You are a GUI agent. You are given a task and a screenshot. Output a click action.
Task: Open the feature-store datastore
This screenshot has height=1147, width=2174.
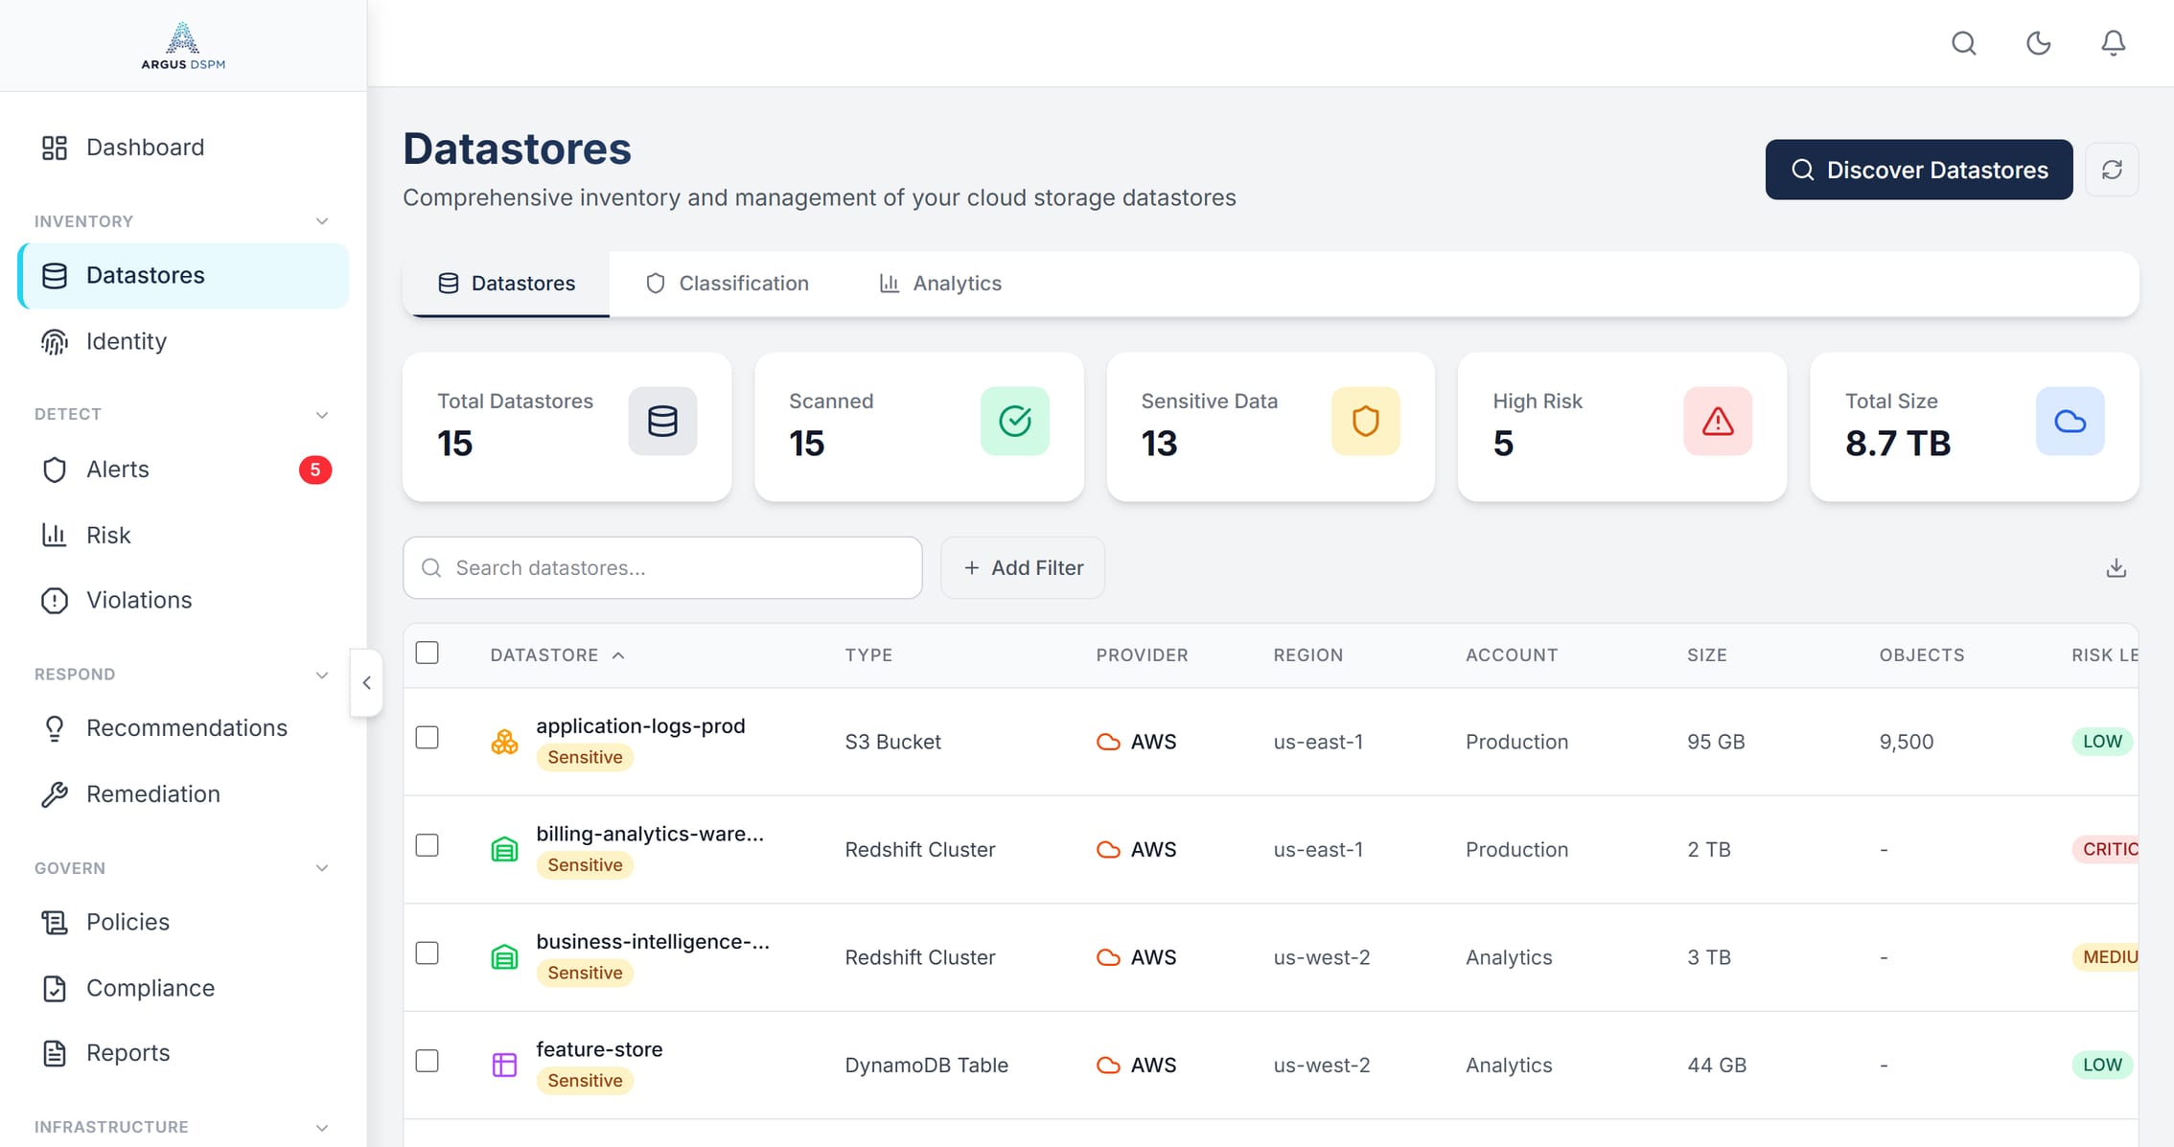pyautogui.click(x=599, y=1049)
